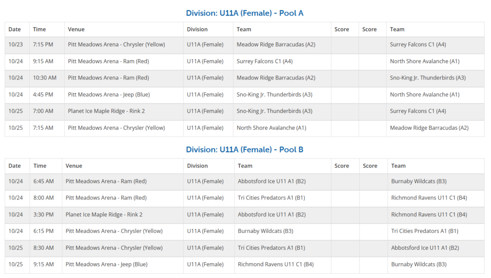
Task: Click the Date column header in Pool B
Action: tap(15, 166)
